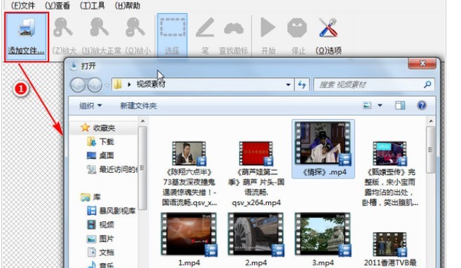Expand the recent locations arrow beside navigation buttons

pyautogui.click(x=107, y=85)
